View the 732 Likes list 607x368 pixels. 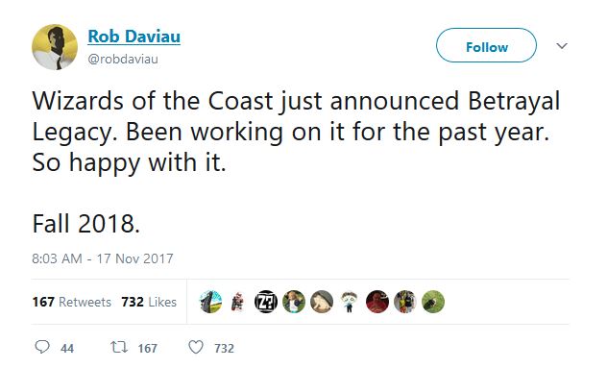pos(149,302)
